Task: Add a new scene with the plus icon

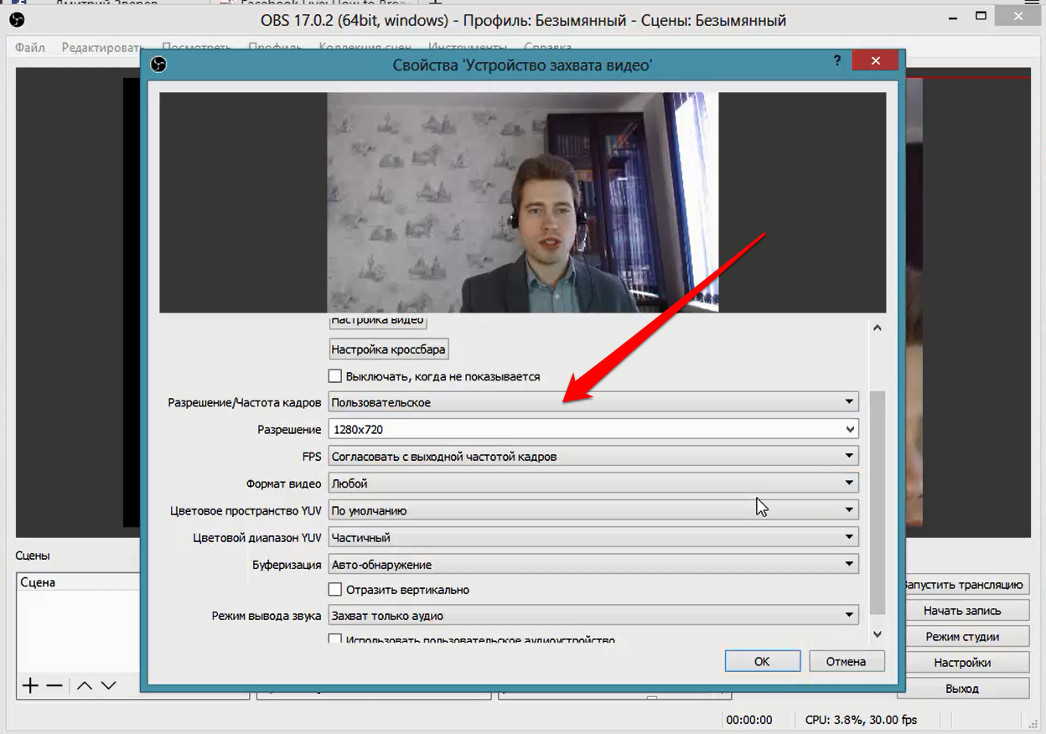Action: click(x=30, y=685)
